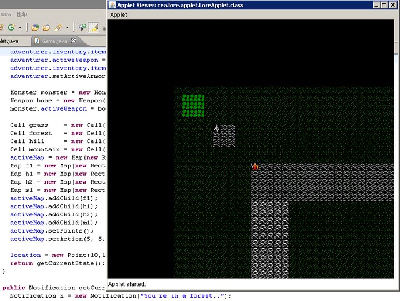This screenshot has width=400, height=301.
Task: Open the New Java Class dropdown arrow
Action: click(x=20, y=27)
